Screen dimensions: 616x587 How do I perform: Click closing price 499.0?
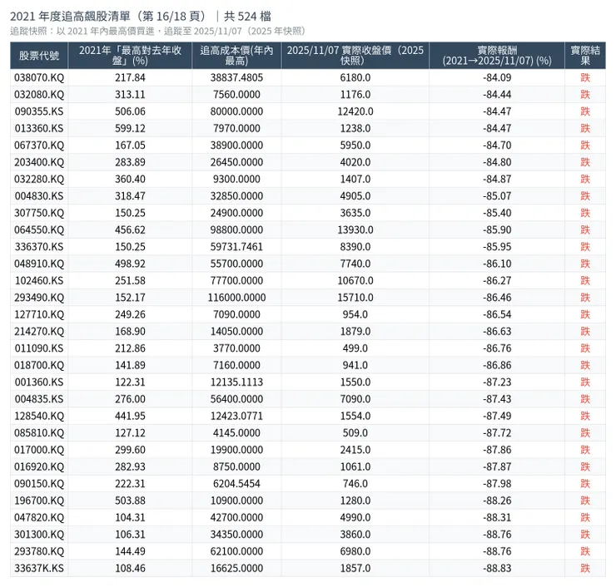pyautogui.click(x=355, y=348)
